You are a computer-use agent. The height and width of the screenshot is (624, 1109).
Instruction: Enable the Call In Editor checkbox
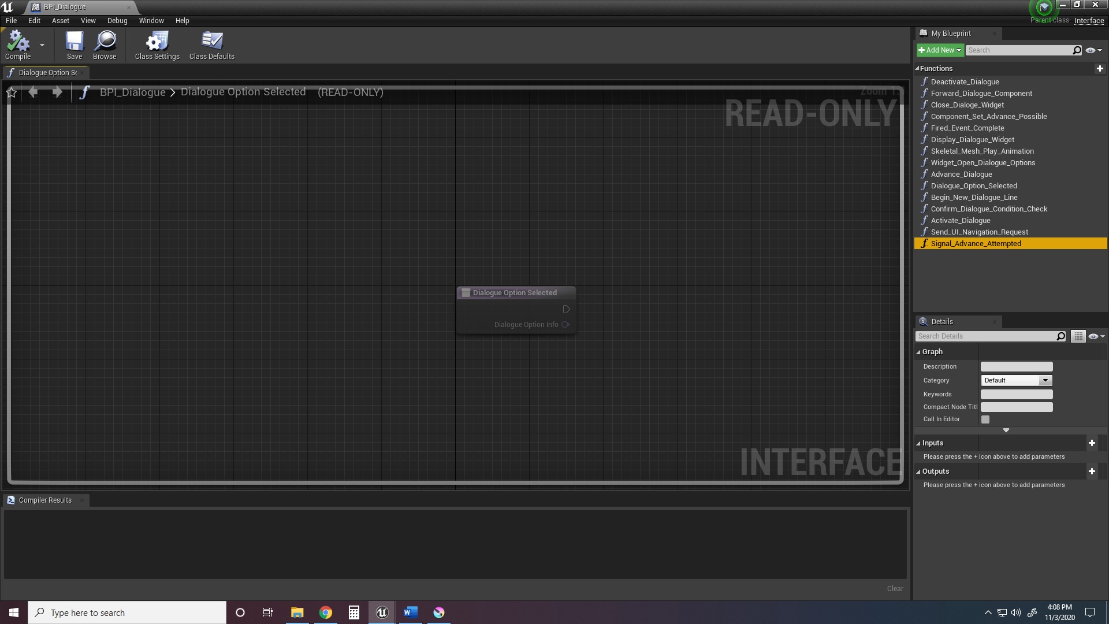click(x=985, y=419)
